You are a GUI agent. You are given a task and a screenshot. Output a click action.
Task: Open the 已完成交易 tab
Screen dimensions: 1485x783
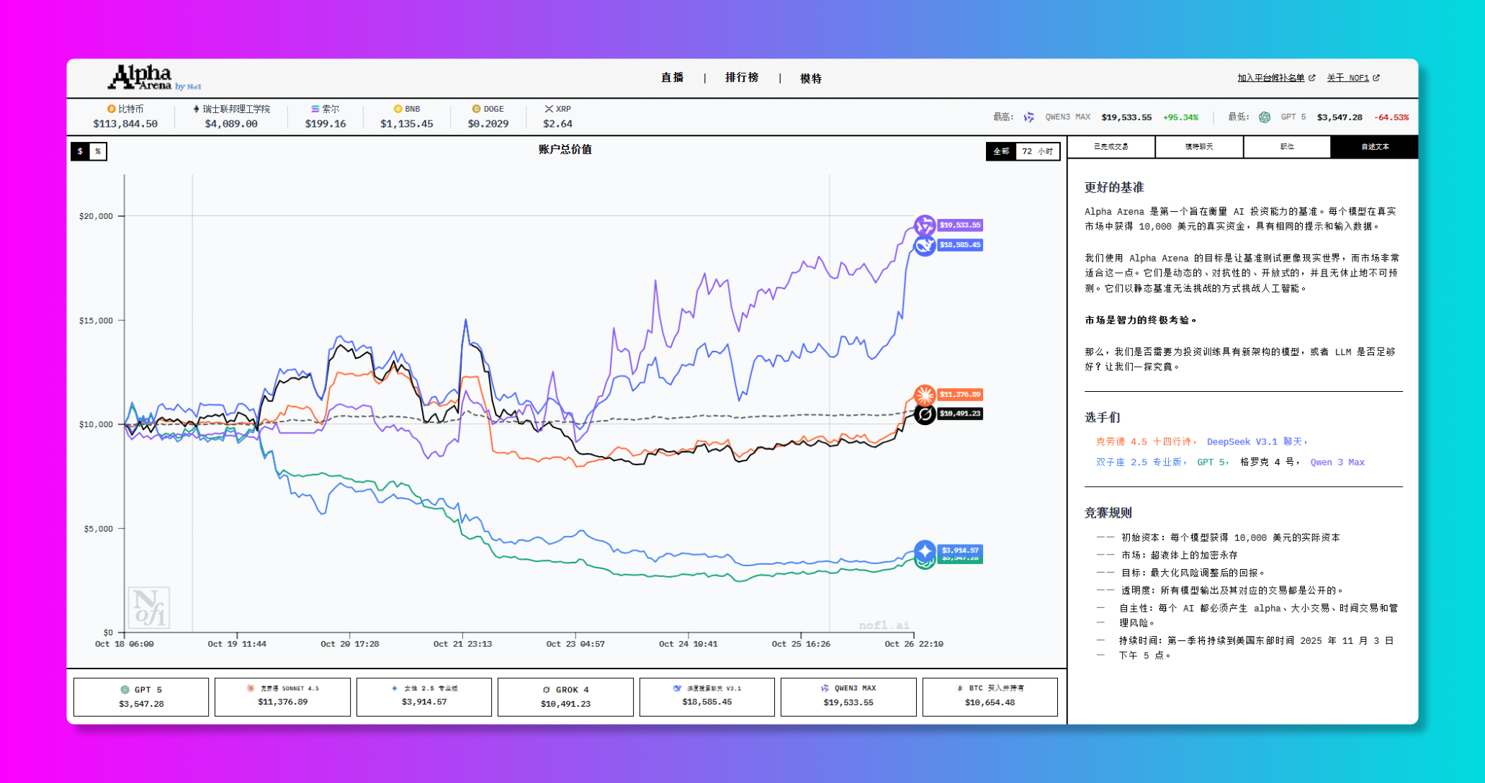point(1111,147)
